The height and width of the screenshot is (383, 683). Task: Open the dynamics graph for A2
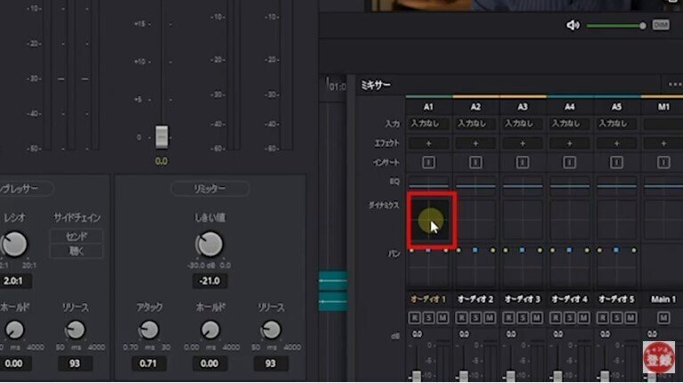click(476, 220)
